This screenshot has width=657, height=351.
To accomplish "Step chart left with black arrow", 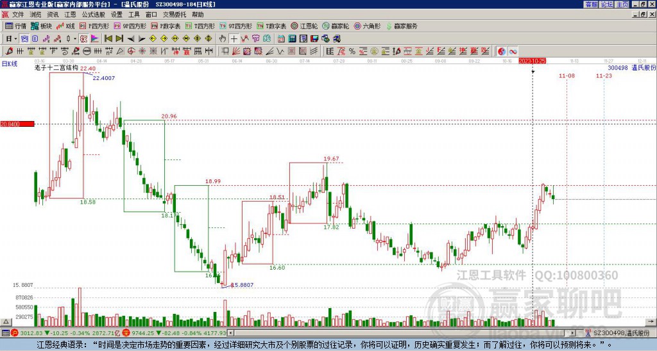I will click(x=131, y=39).
